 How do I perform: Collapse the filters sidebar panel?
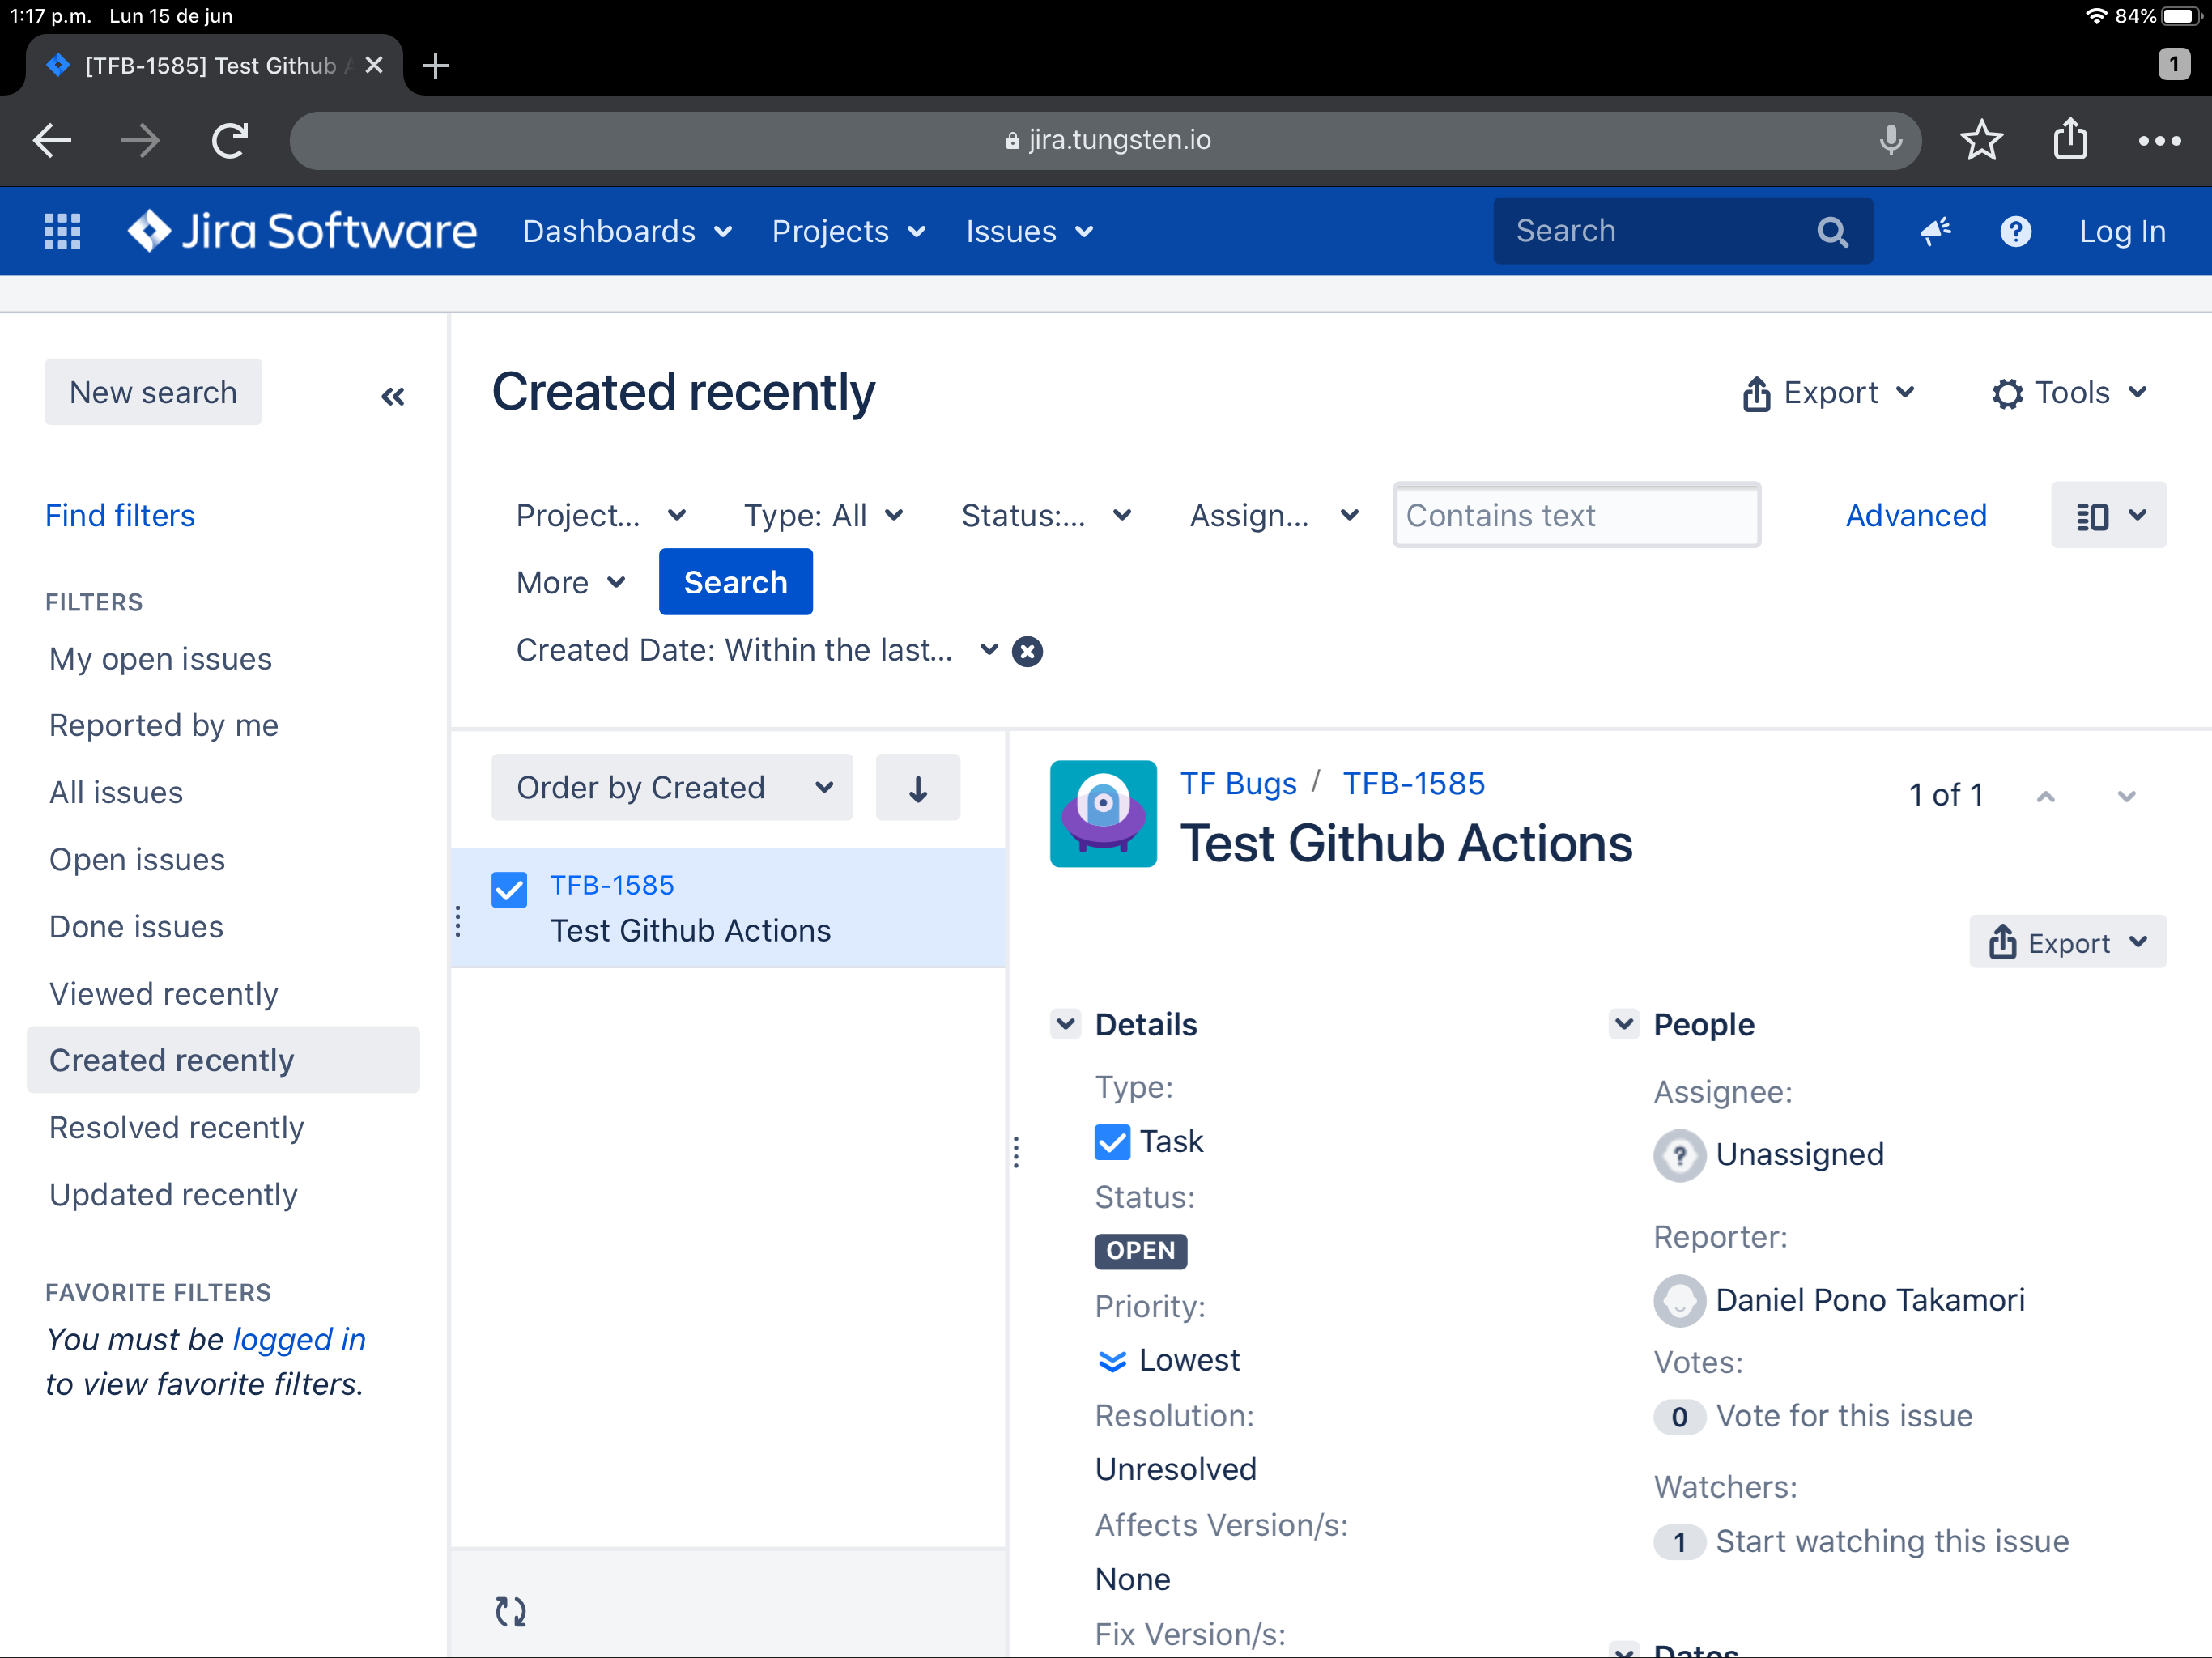(393, 396)
